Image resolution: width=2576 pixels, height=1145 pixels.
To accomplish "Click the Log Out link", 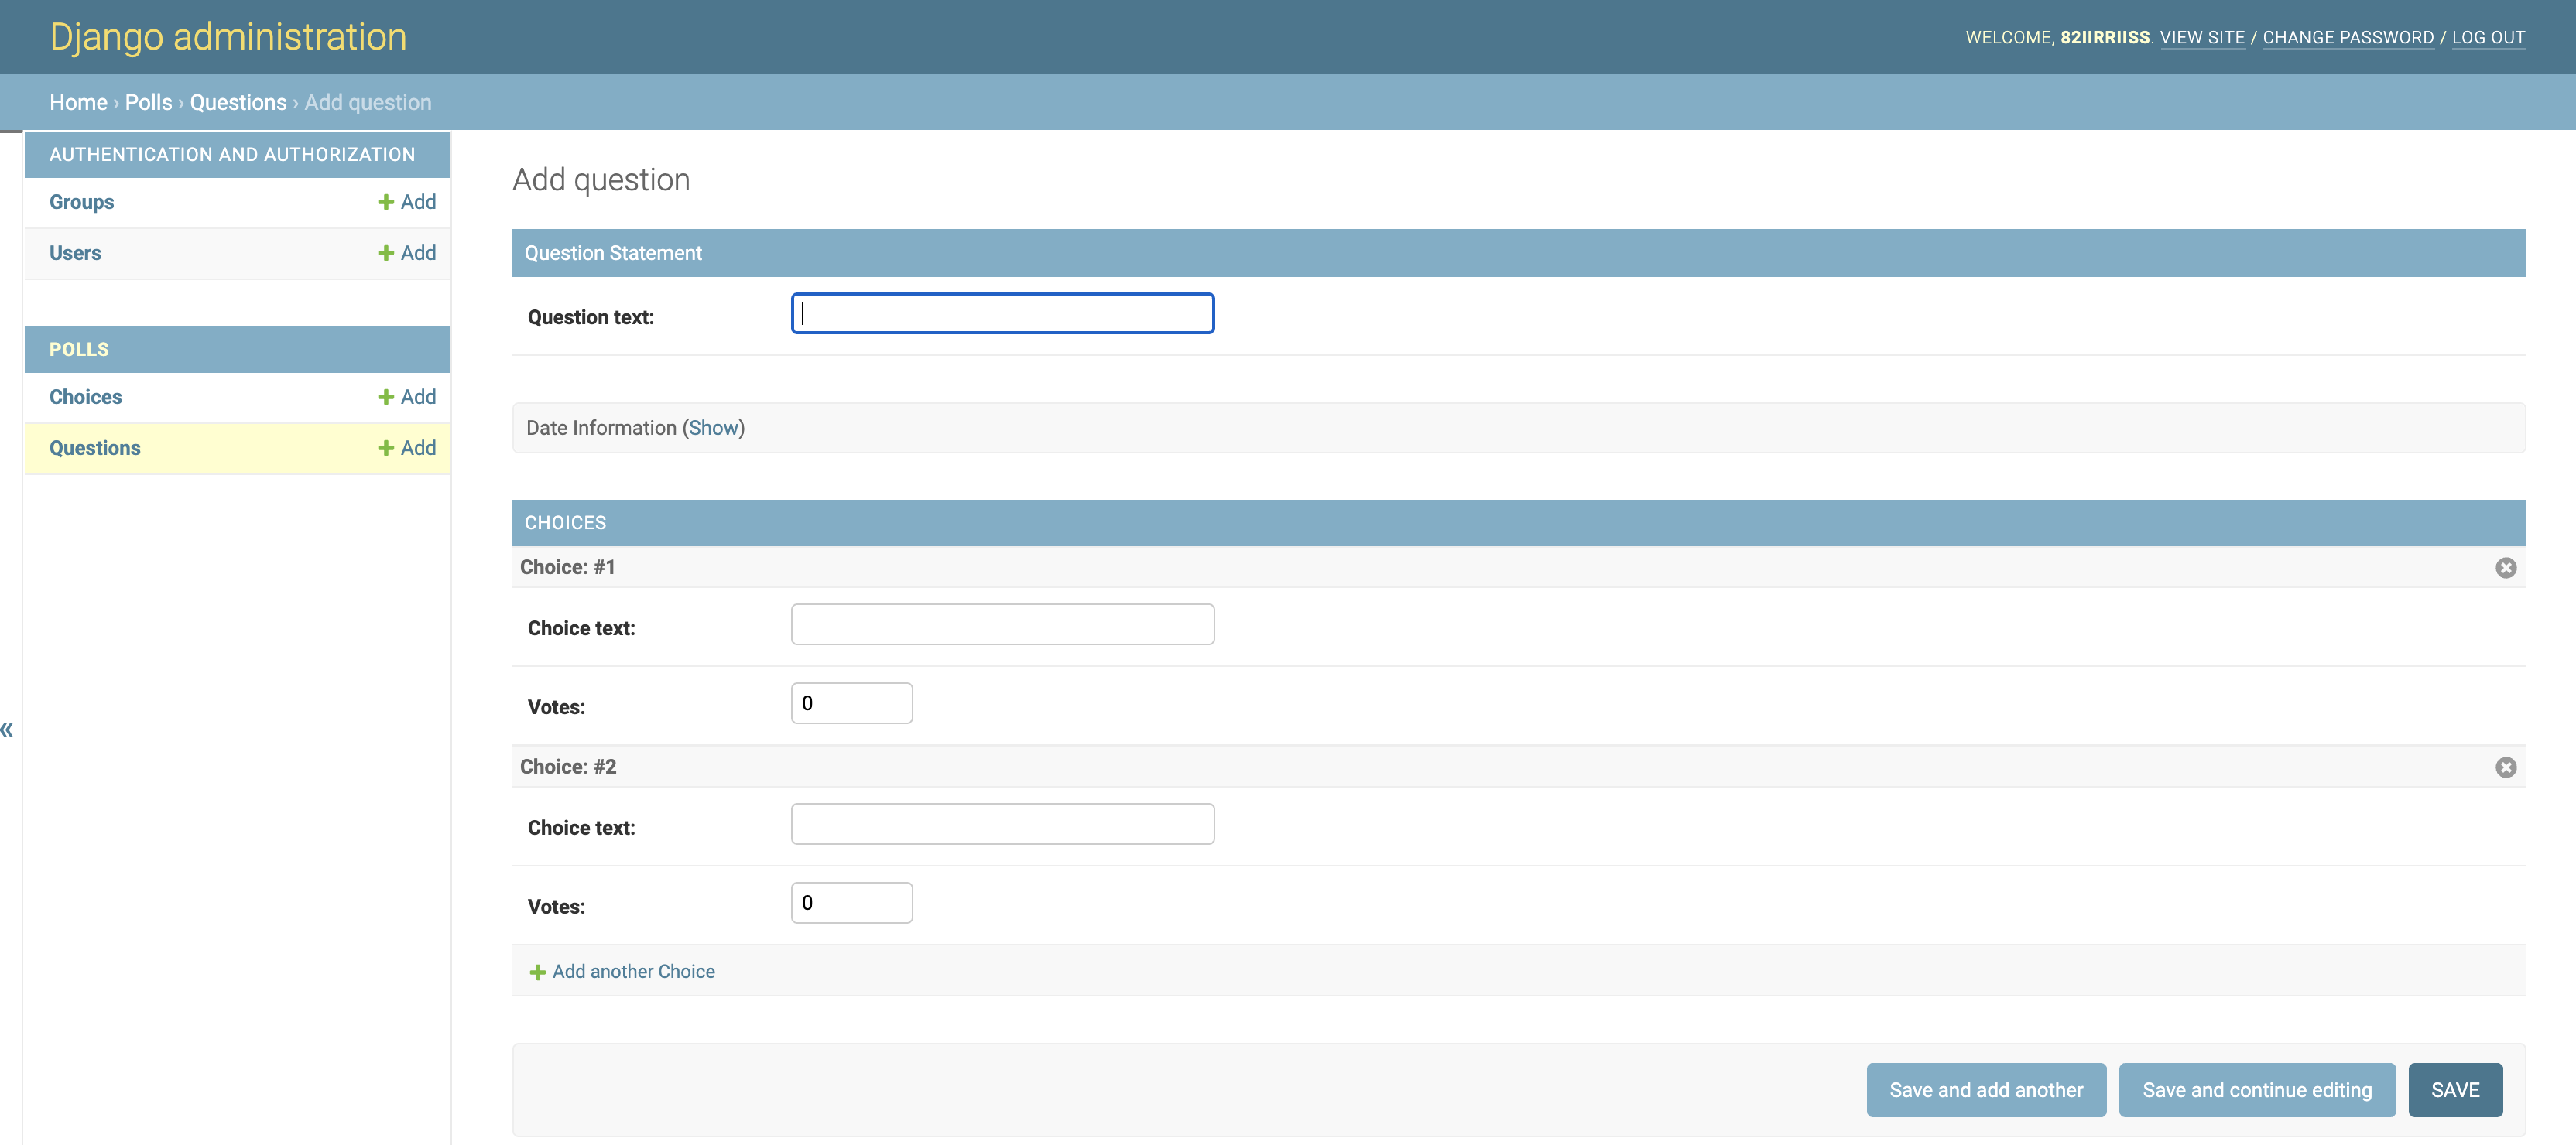I will click(x=2488, y=37).
